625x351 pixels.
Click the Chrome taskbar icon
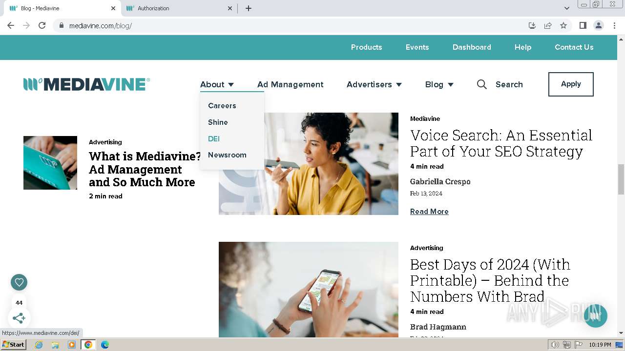(88, 345)
